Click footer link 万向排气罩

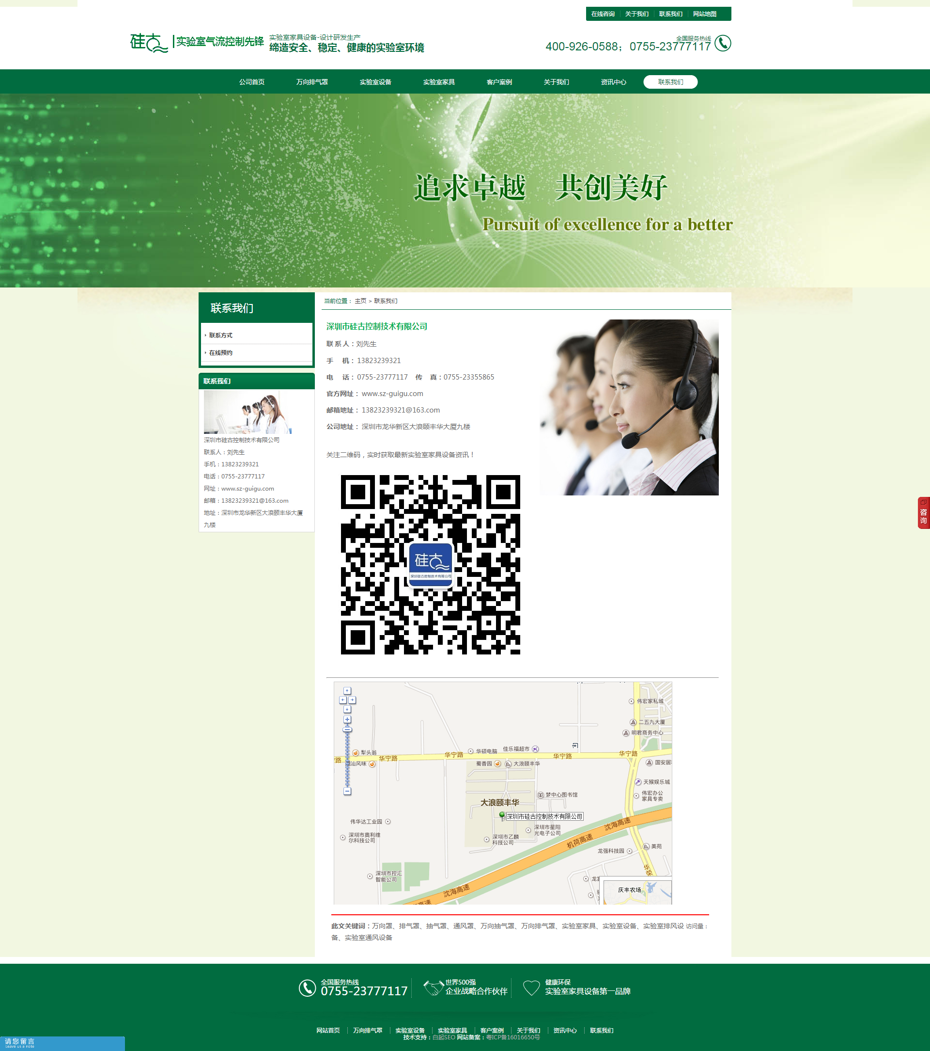click(368, 1031)
